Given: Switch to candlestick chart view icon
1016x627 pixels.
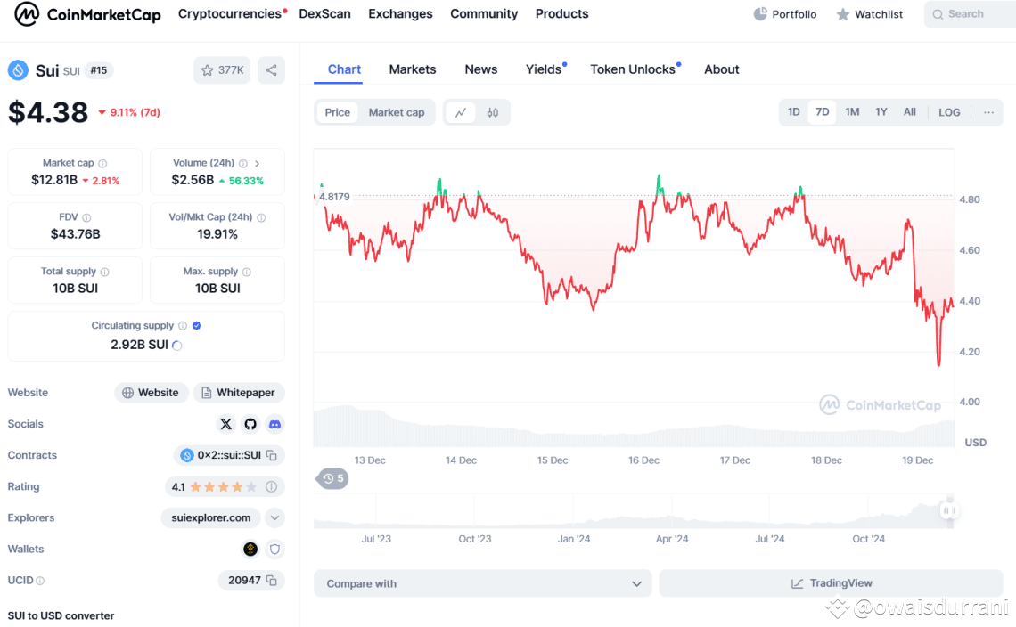Looking at the screenshot, I should click(x=493, y=113).
